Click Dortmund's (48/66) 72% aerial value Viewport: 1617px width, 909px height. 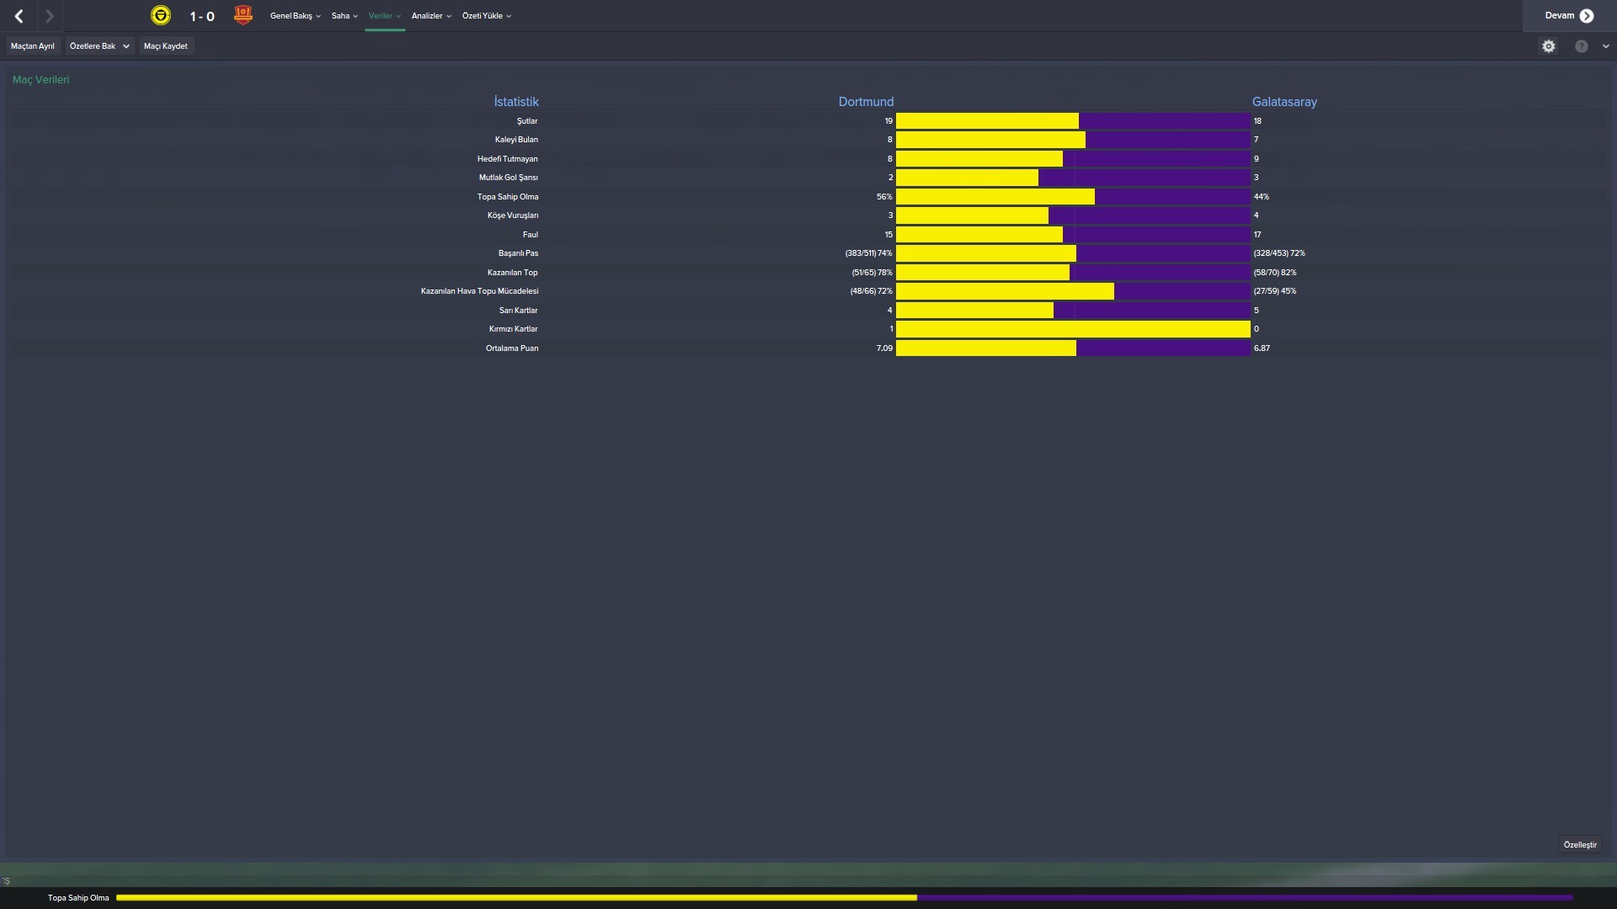(871, 291)
